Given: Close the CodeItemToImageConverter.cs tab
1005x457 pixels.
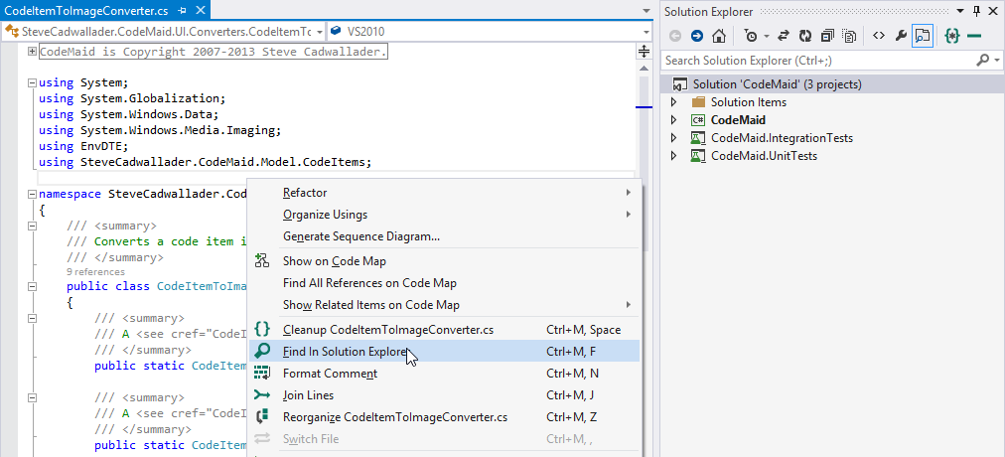Looking at the screenshot, I should pyautogui.click(x=201, y=11).
